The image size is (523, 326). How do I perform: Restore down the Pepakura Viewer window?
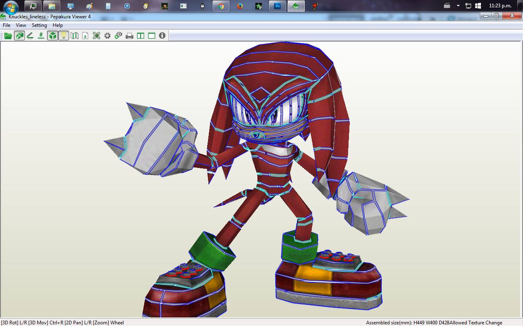[496, 16]
